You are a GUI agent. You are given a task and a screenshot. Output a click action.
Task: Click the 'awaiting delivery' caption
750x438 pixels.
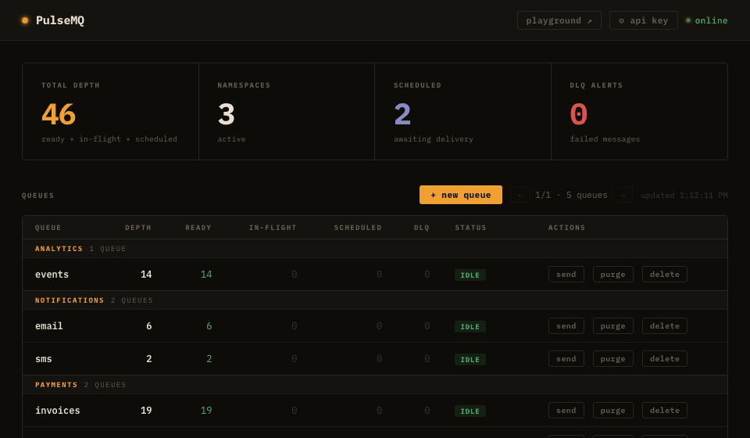434,138
